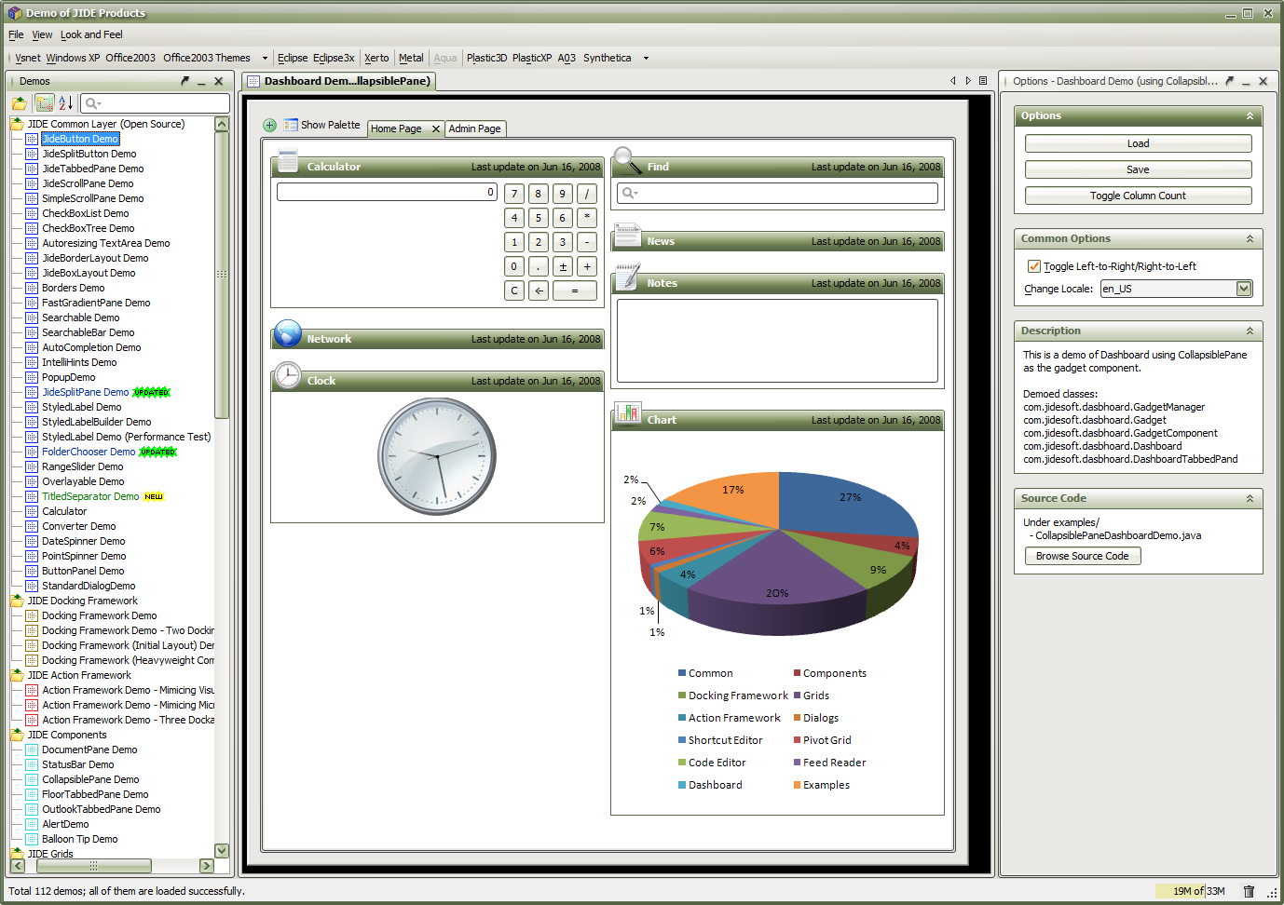Click Browse Source Code button
The width and height of the screenshot is (1284, 905).
click(1082, 556)
